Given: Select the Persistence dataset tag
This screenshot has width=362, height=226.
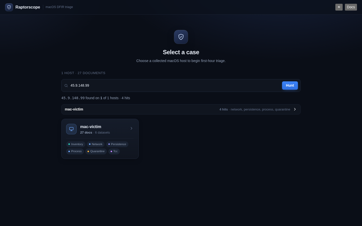Looking at the screenshot, I should pyautogui.click(x=117, y=144).
